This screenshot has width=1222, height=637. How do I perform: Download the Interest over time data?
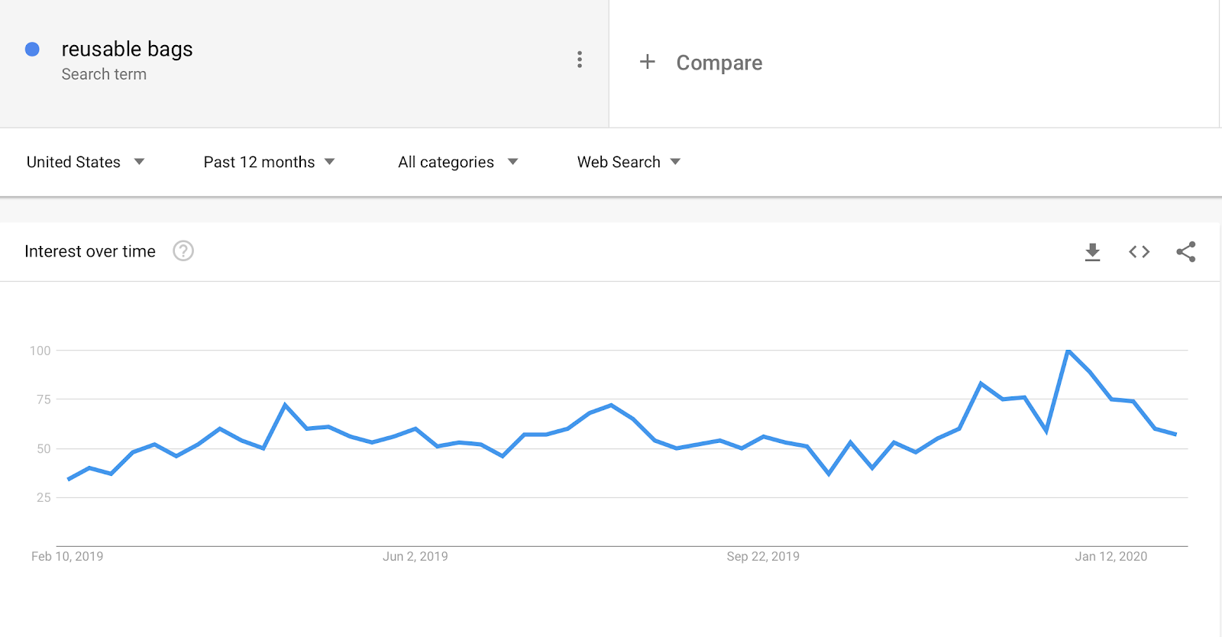1093,252
